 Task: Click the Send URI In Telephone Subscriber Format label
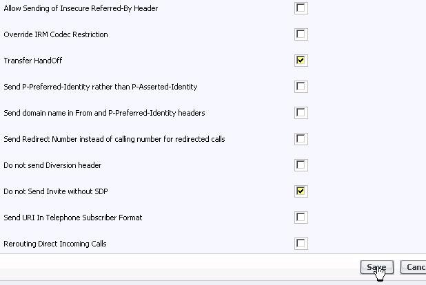coord(72,218)
